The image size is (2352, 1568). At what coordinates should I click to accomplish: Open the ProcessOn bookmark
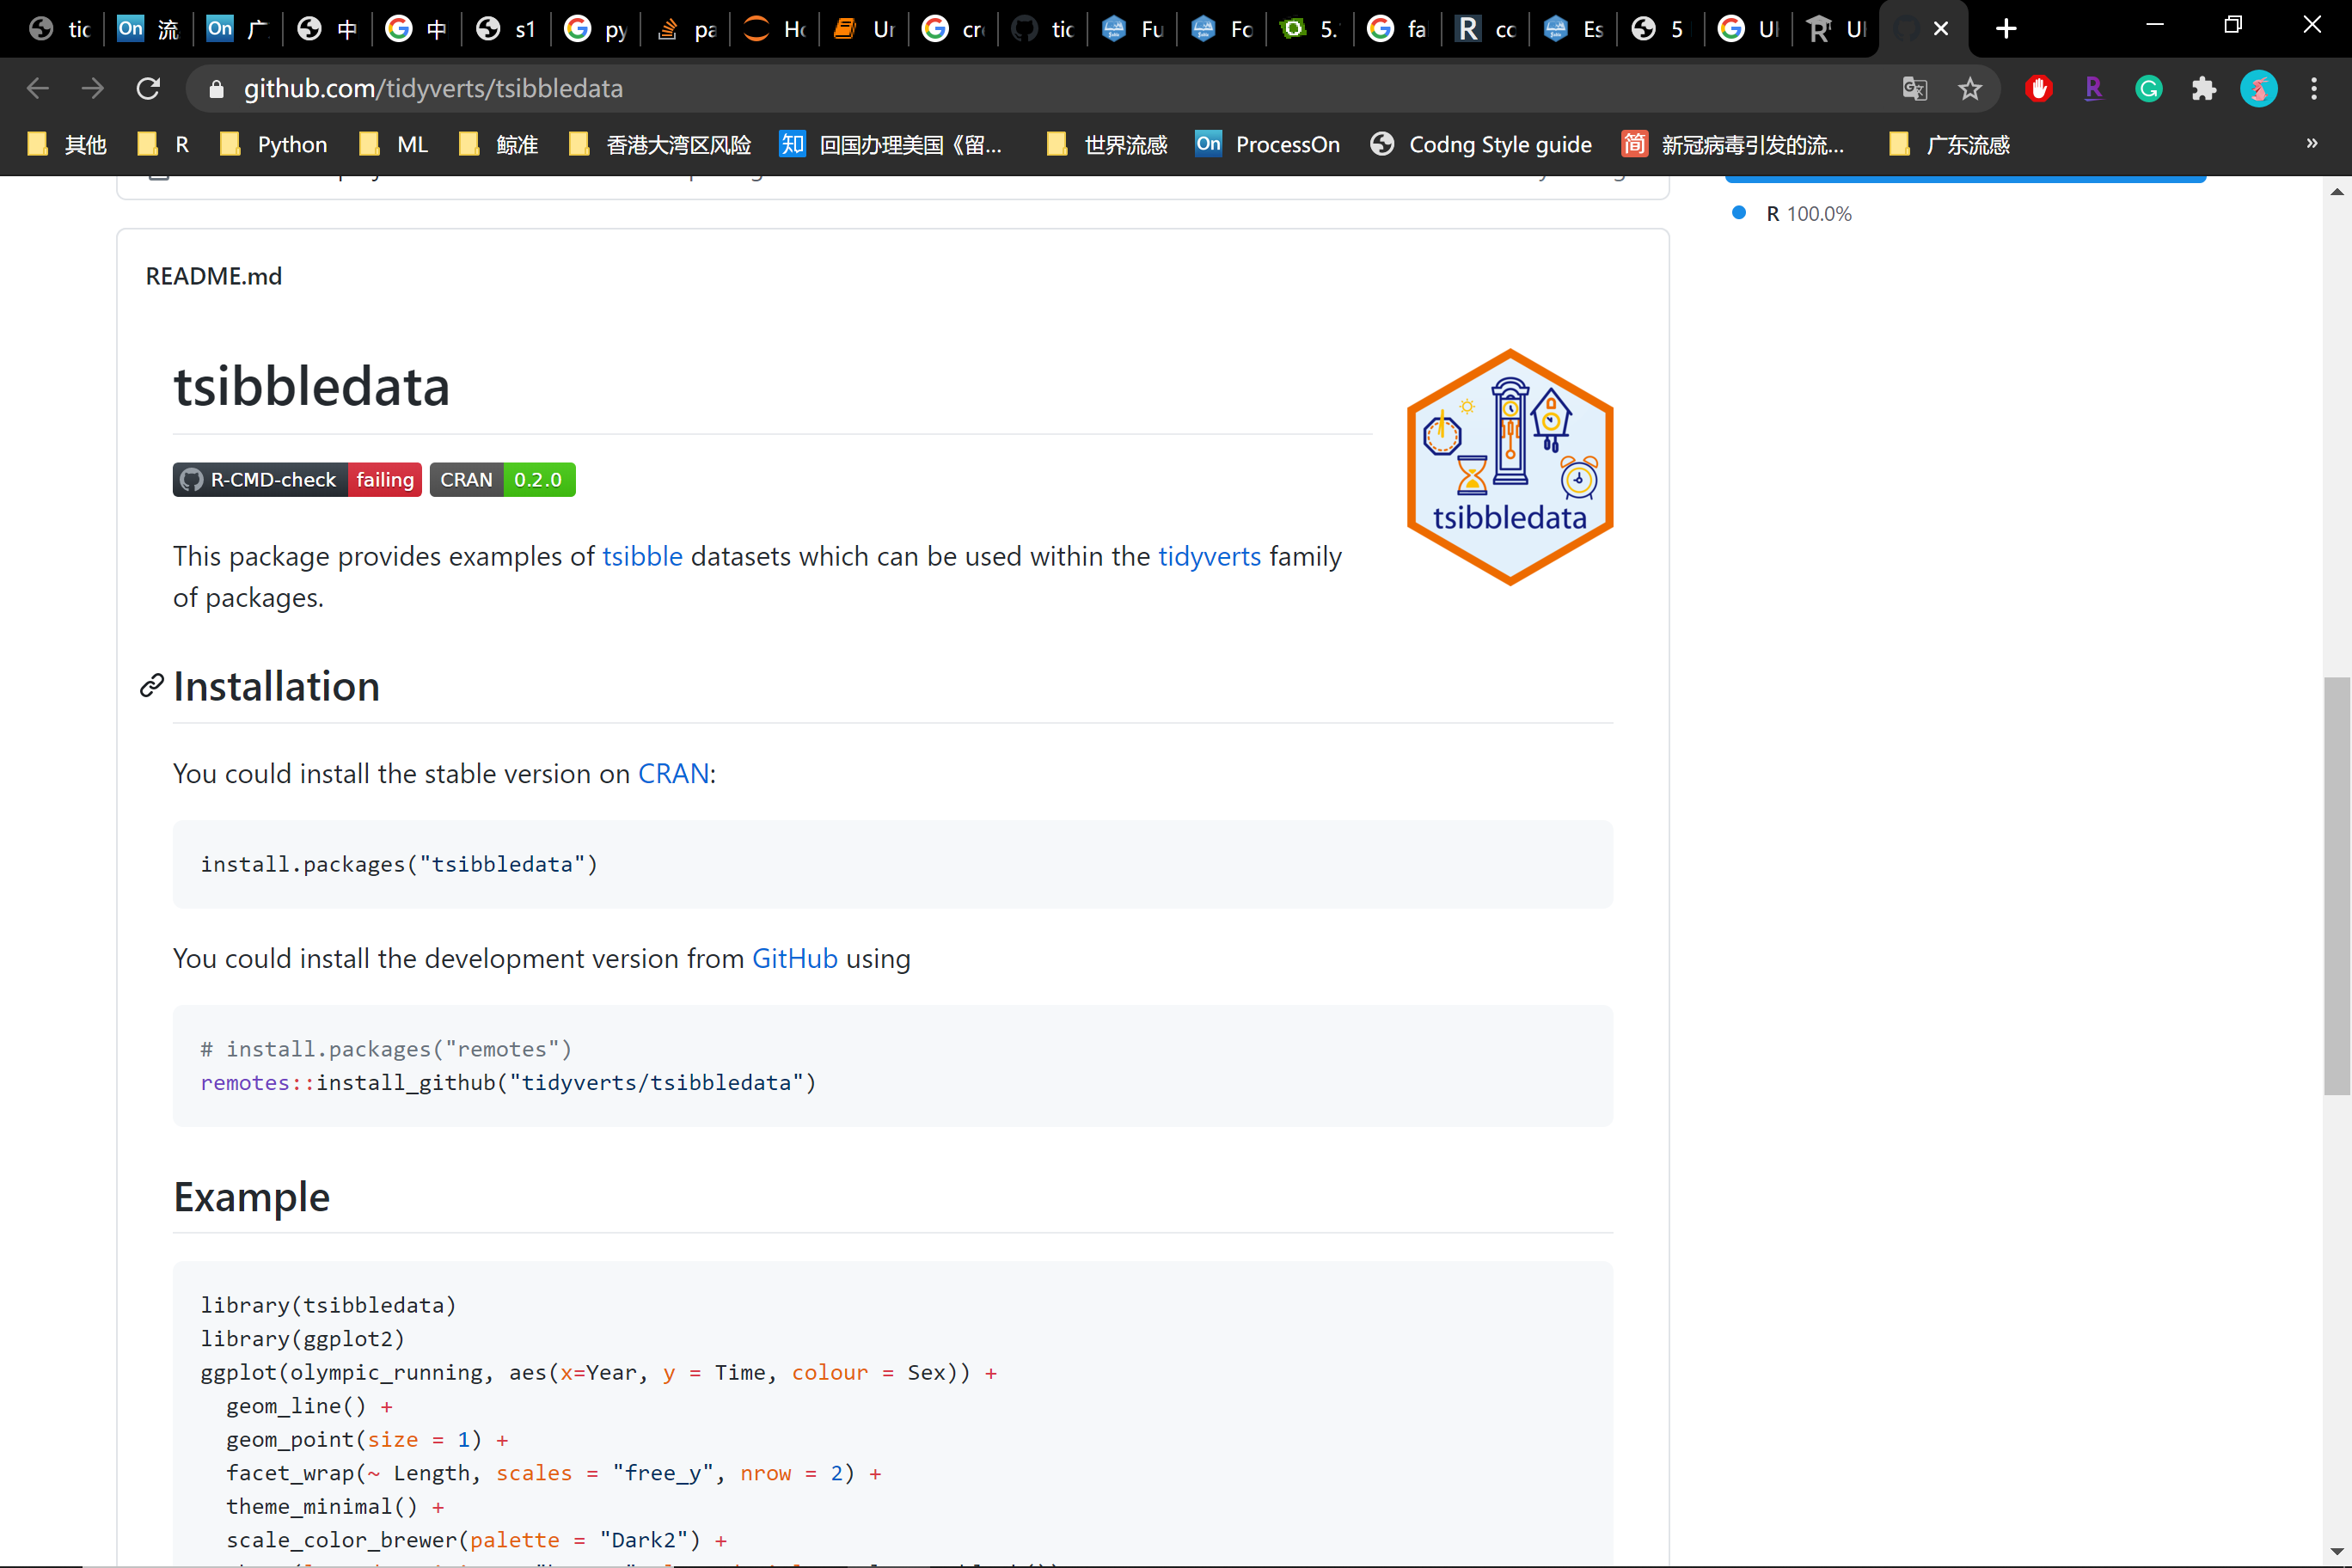click(x=1267, y=144)
